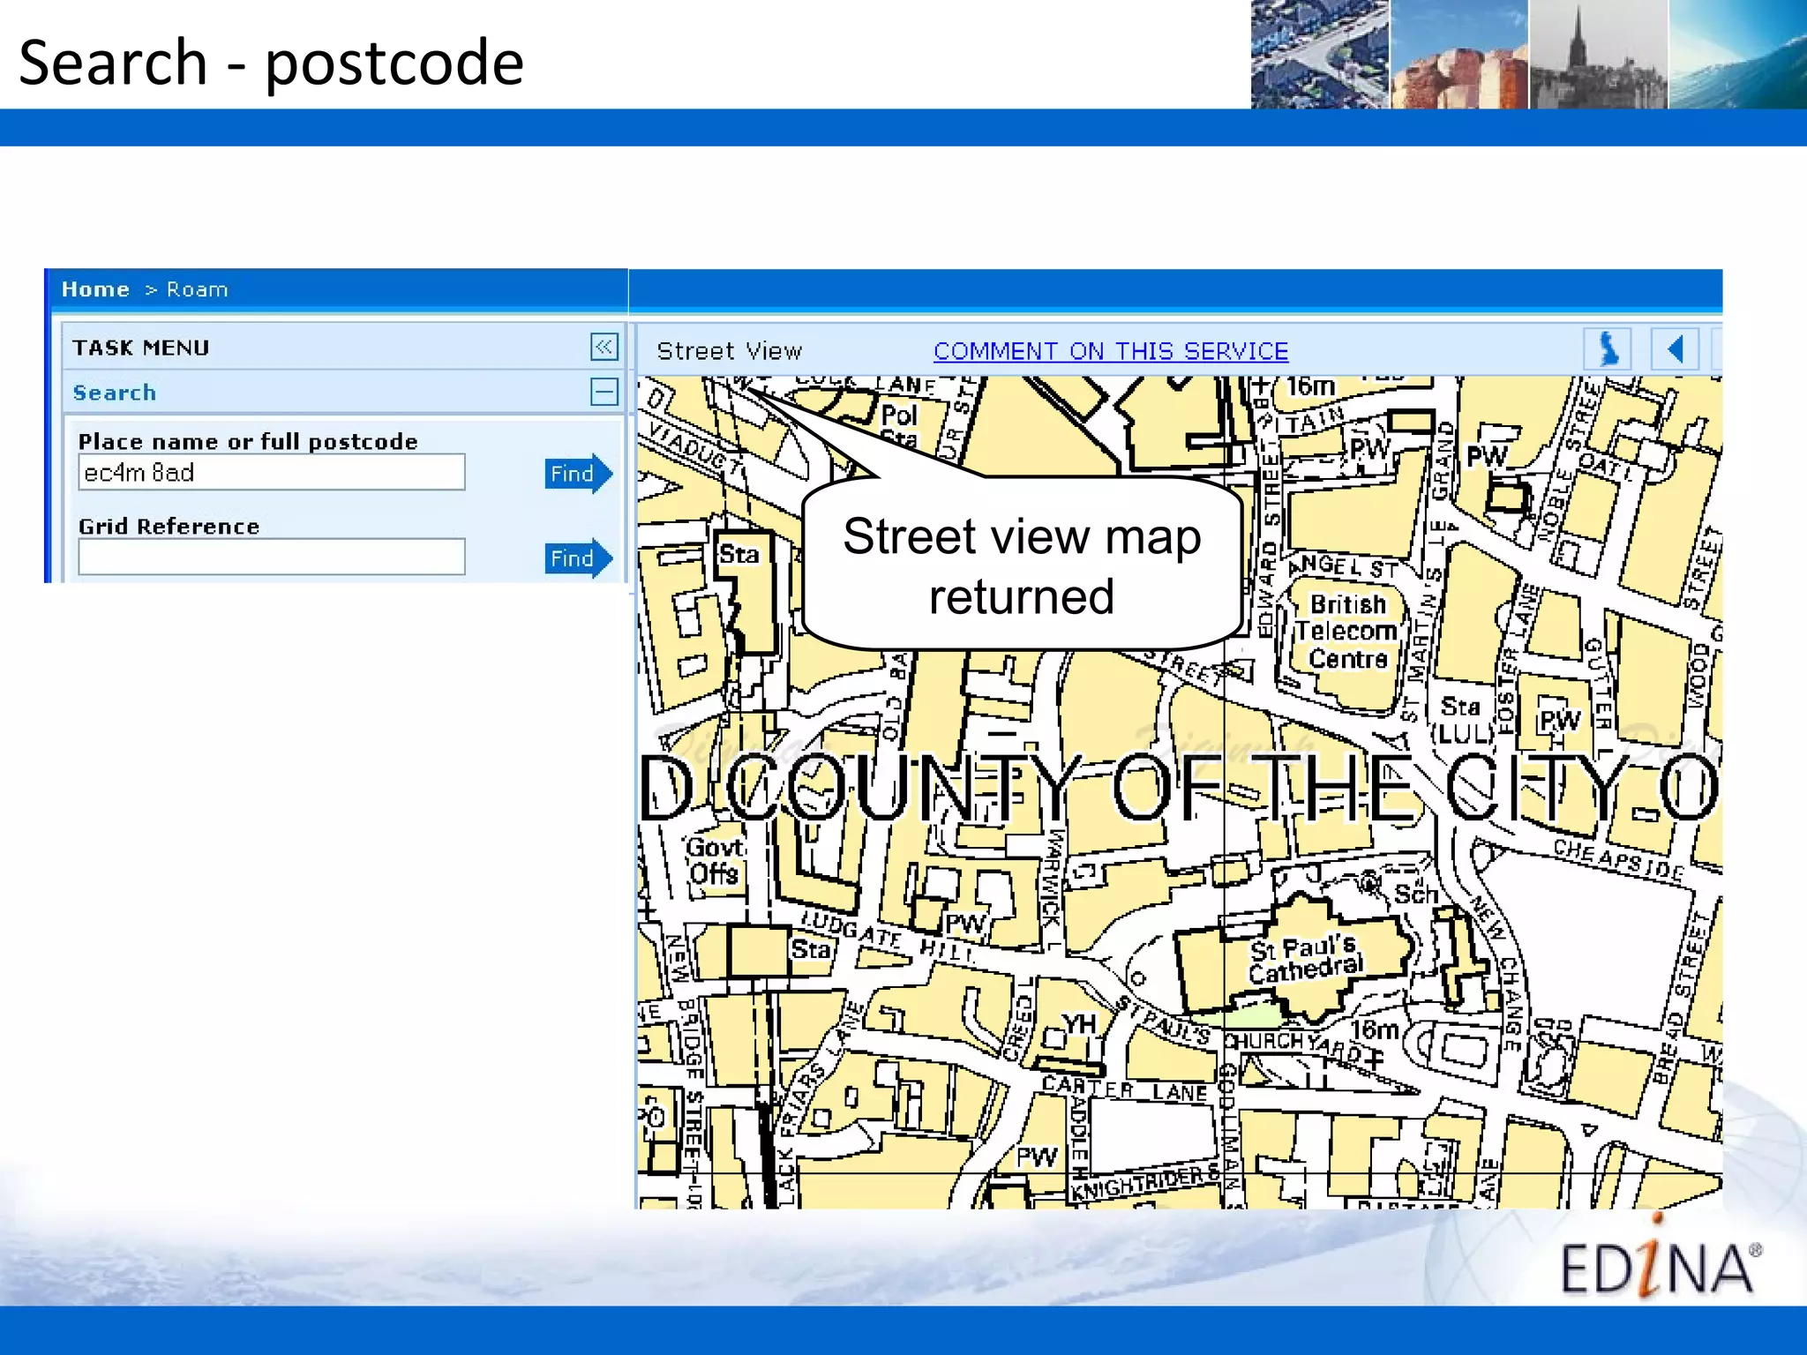Screen dimensions: 1807x1355
Task: Collapse the Task Menu panel with double-chevron icon
Action: tap(604, 347)
